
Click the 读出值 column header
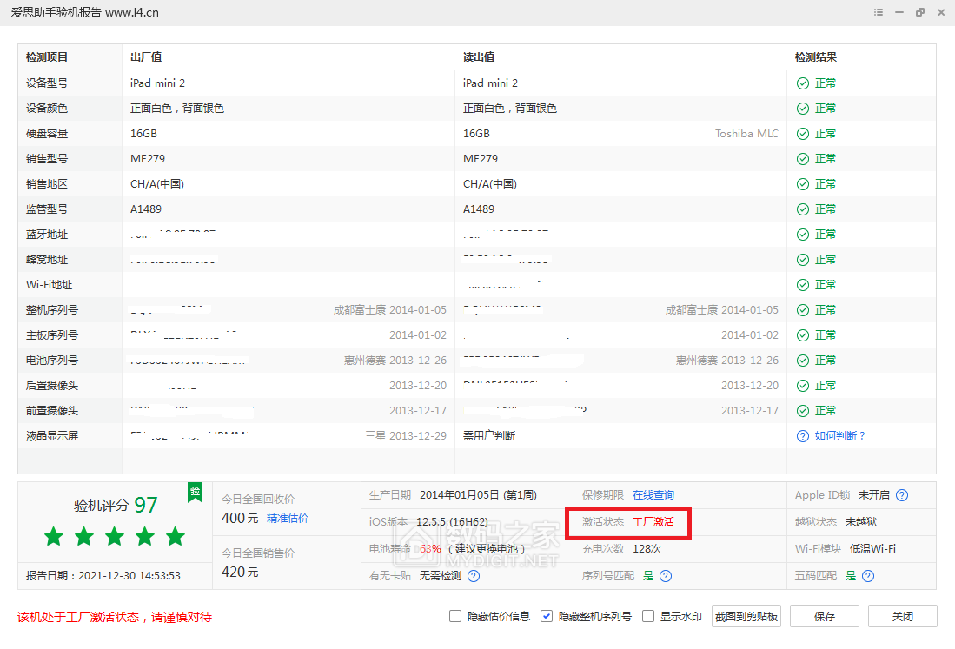pyautogui.click(x=479, y=57)
